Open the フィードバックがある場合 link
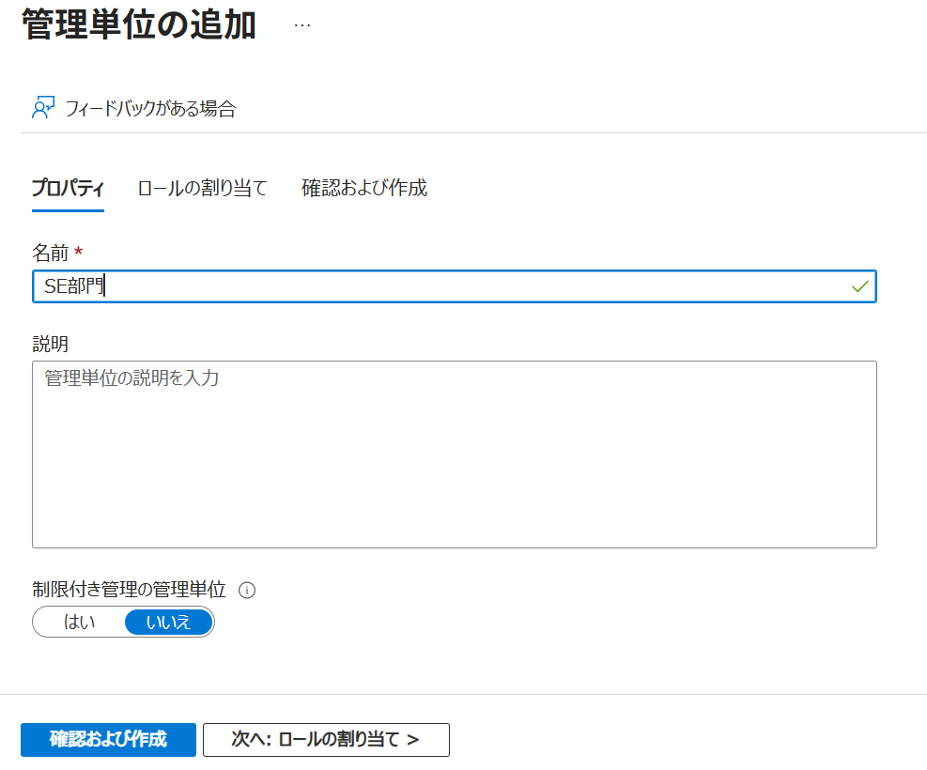927x770 pixels. [149, 109]
